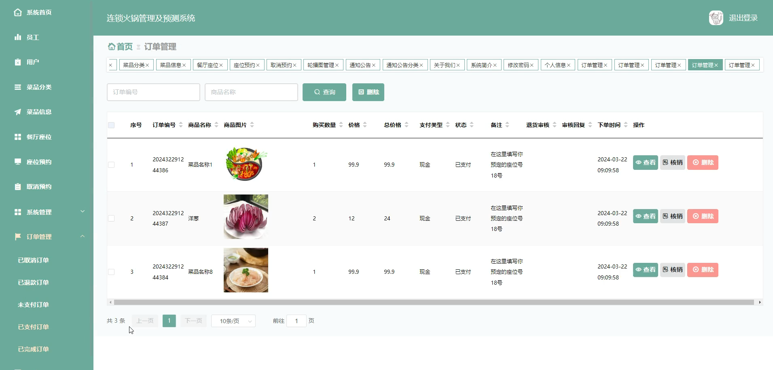Click 退出登录 in the header
Image resolution: width=773 pixels, height=370 pixels.
pyautogui.click(x=743, y=18)
